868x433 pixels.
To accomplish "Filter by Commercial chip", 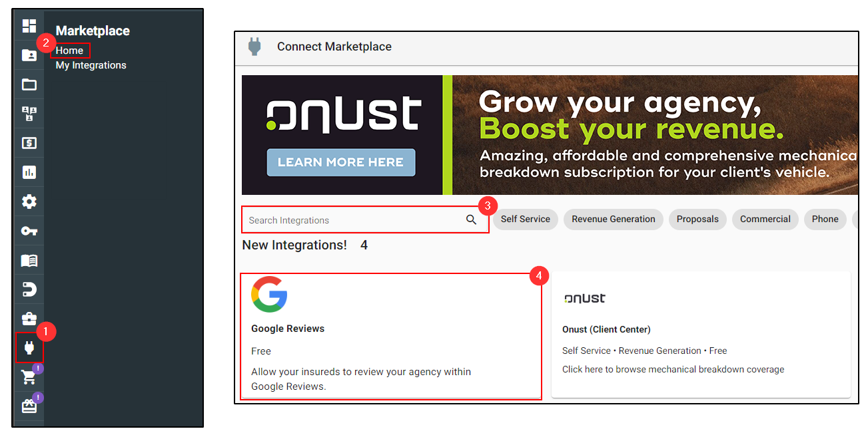I will point(765,219).
